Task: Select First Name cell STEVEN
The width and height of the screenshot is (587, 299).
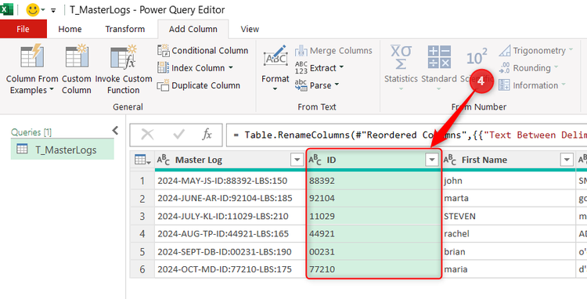Action: click(x=509, y=216)
